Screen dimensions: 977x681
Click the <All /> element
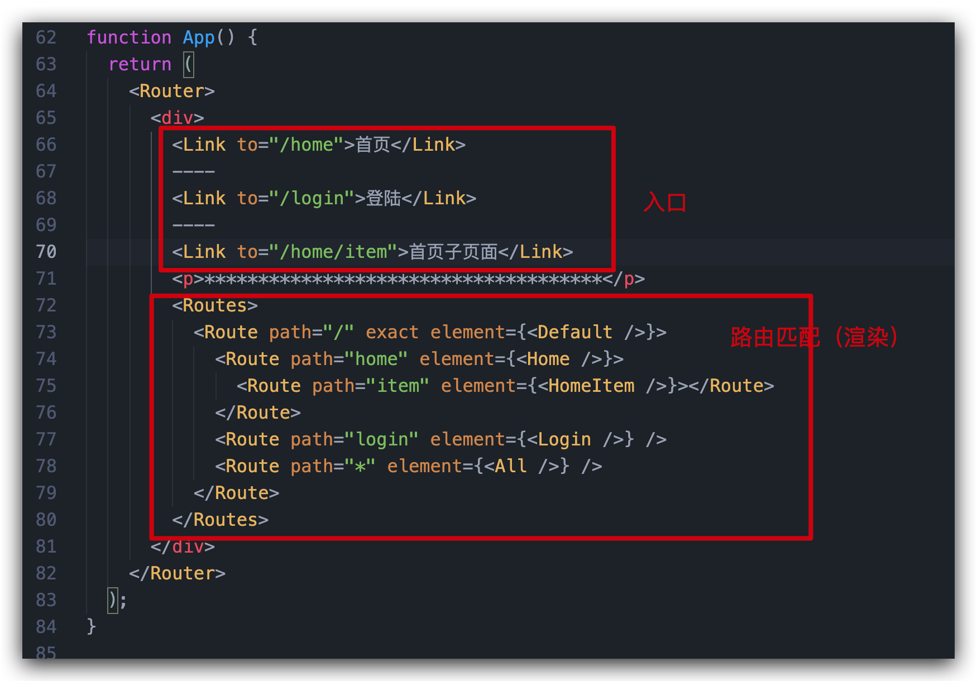coord(521,466)
